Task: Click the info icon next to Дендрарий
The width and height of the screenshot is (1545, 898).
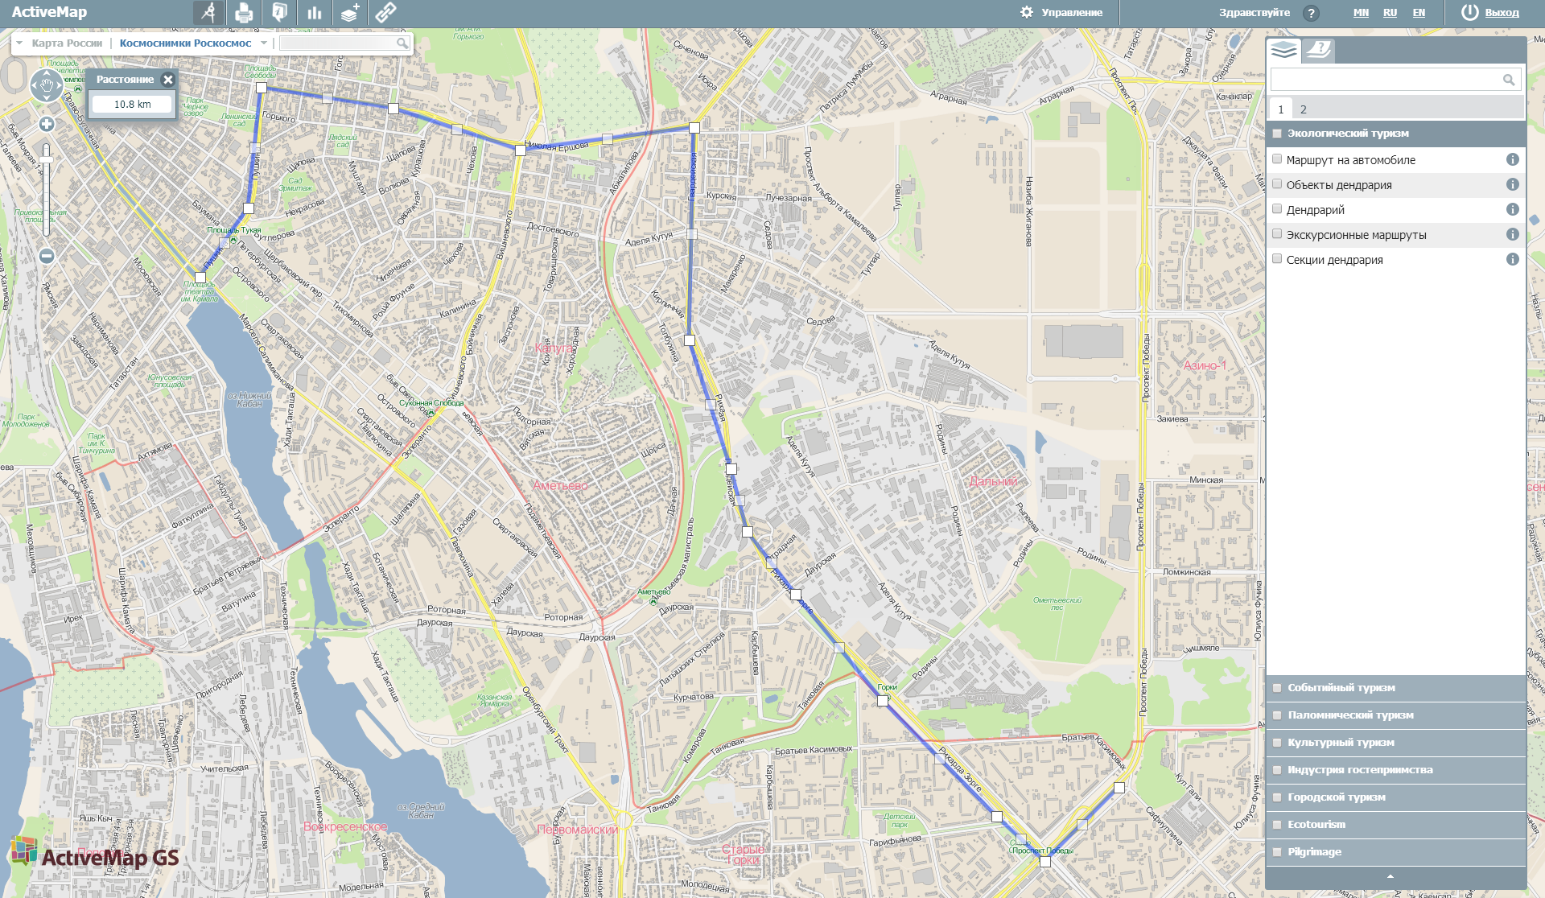Action: pyautogui.click(x=1513, y=209)
